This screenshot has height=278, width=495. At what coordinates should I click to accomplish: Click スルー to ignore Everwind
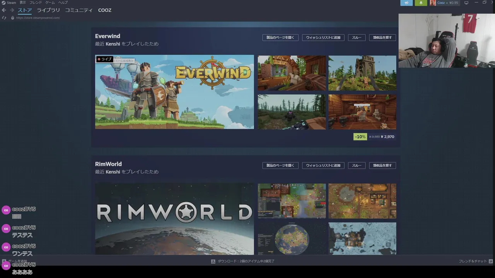(x=357, y=37)
